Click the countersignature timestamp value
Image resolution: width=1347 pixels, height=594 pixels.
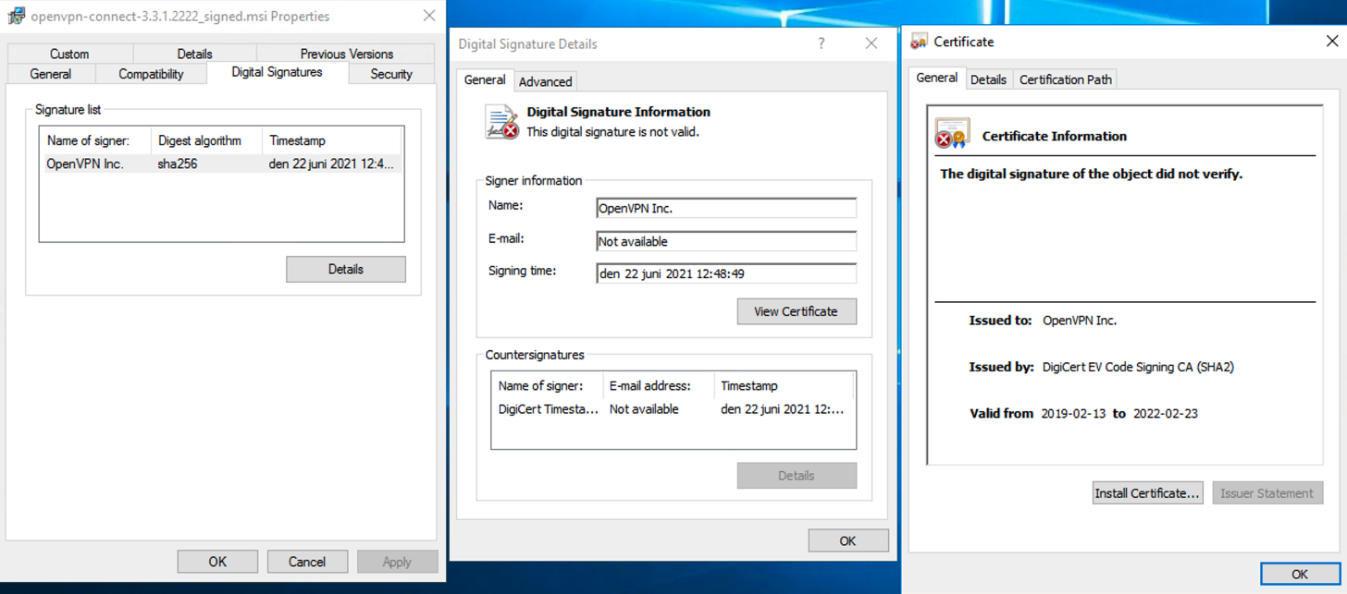tap(783, 409)
